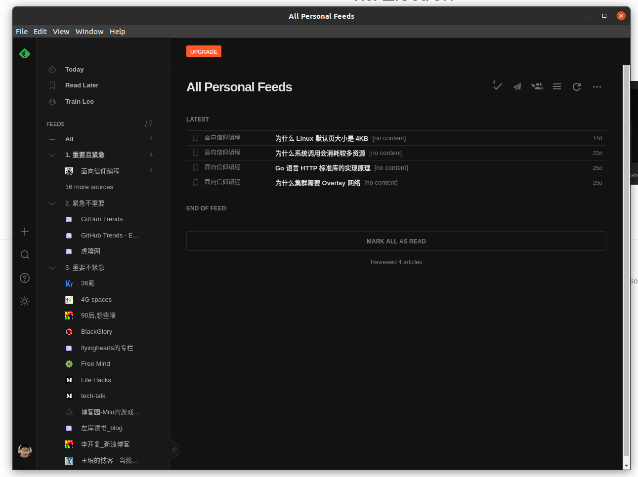Toggle theme with the sun icon
The width and height of the screenshot is (638, 477).
tap(25, 301)
